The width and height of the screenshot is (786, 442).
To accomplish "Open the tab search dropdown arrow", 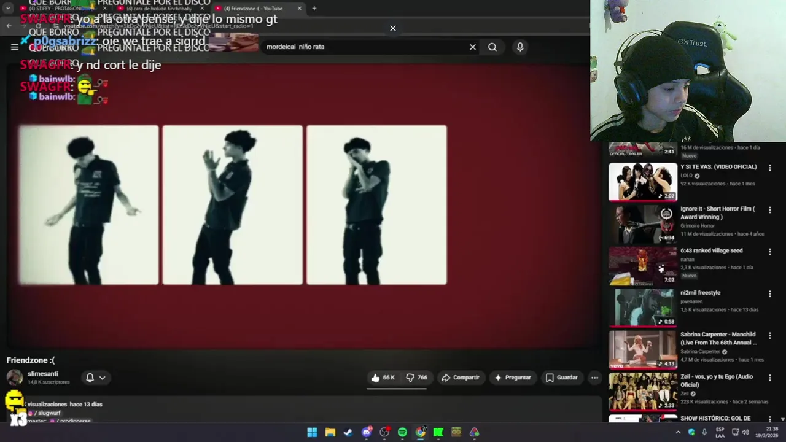I will point(8,9).
